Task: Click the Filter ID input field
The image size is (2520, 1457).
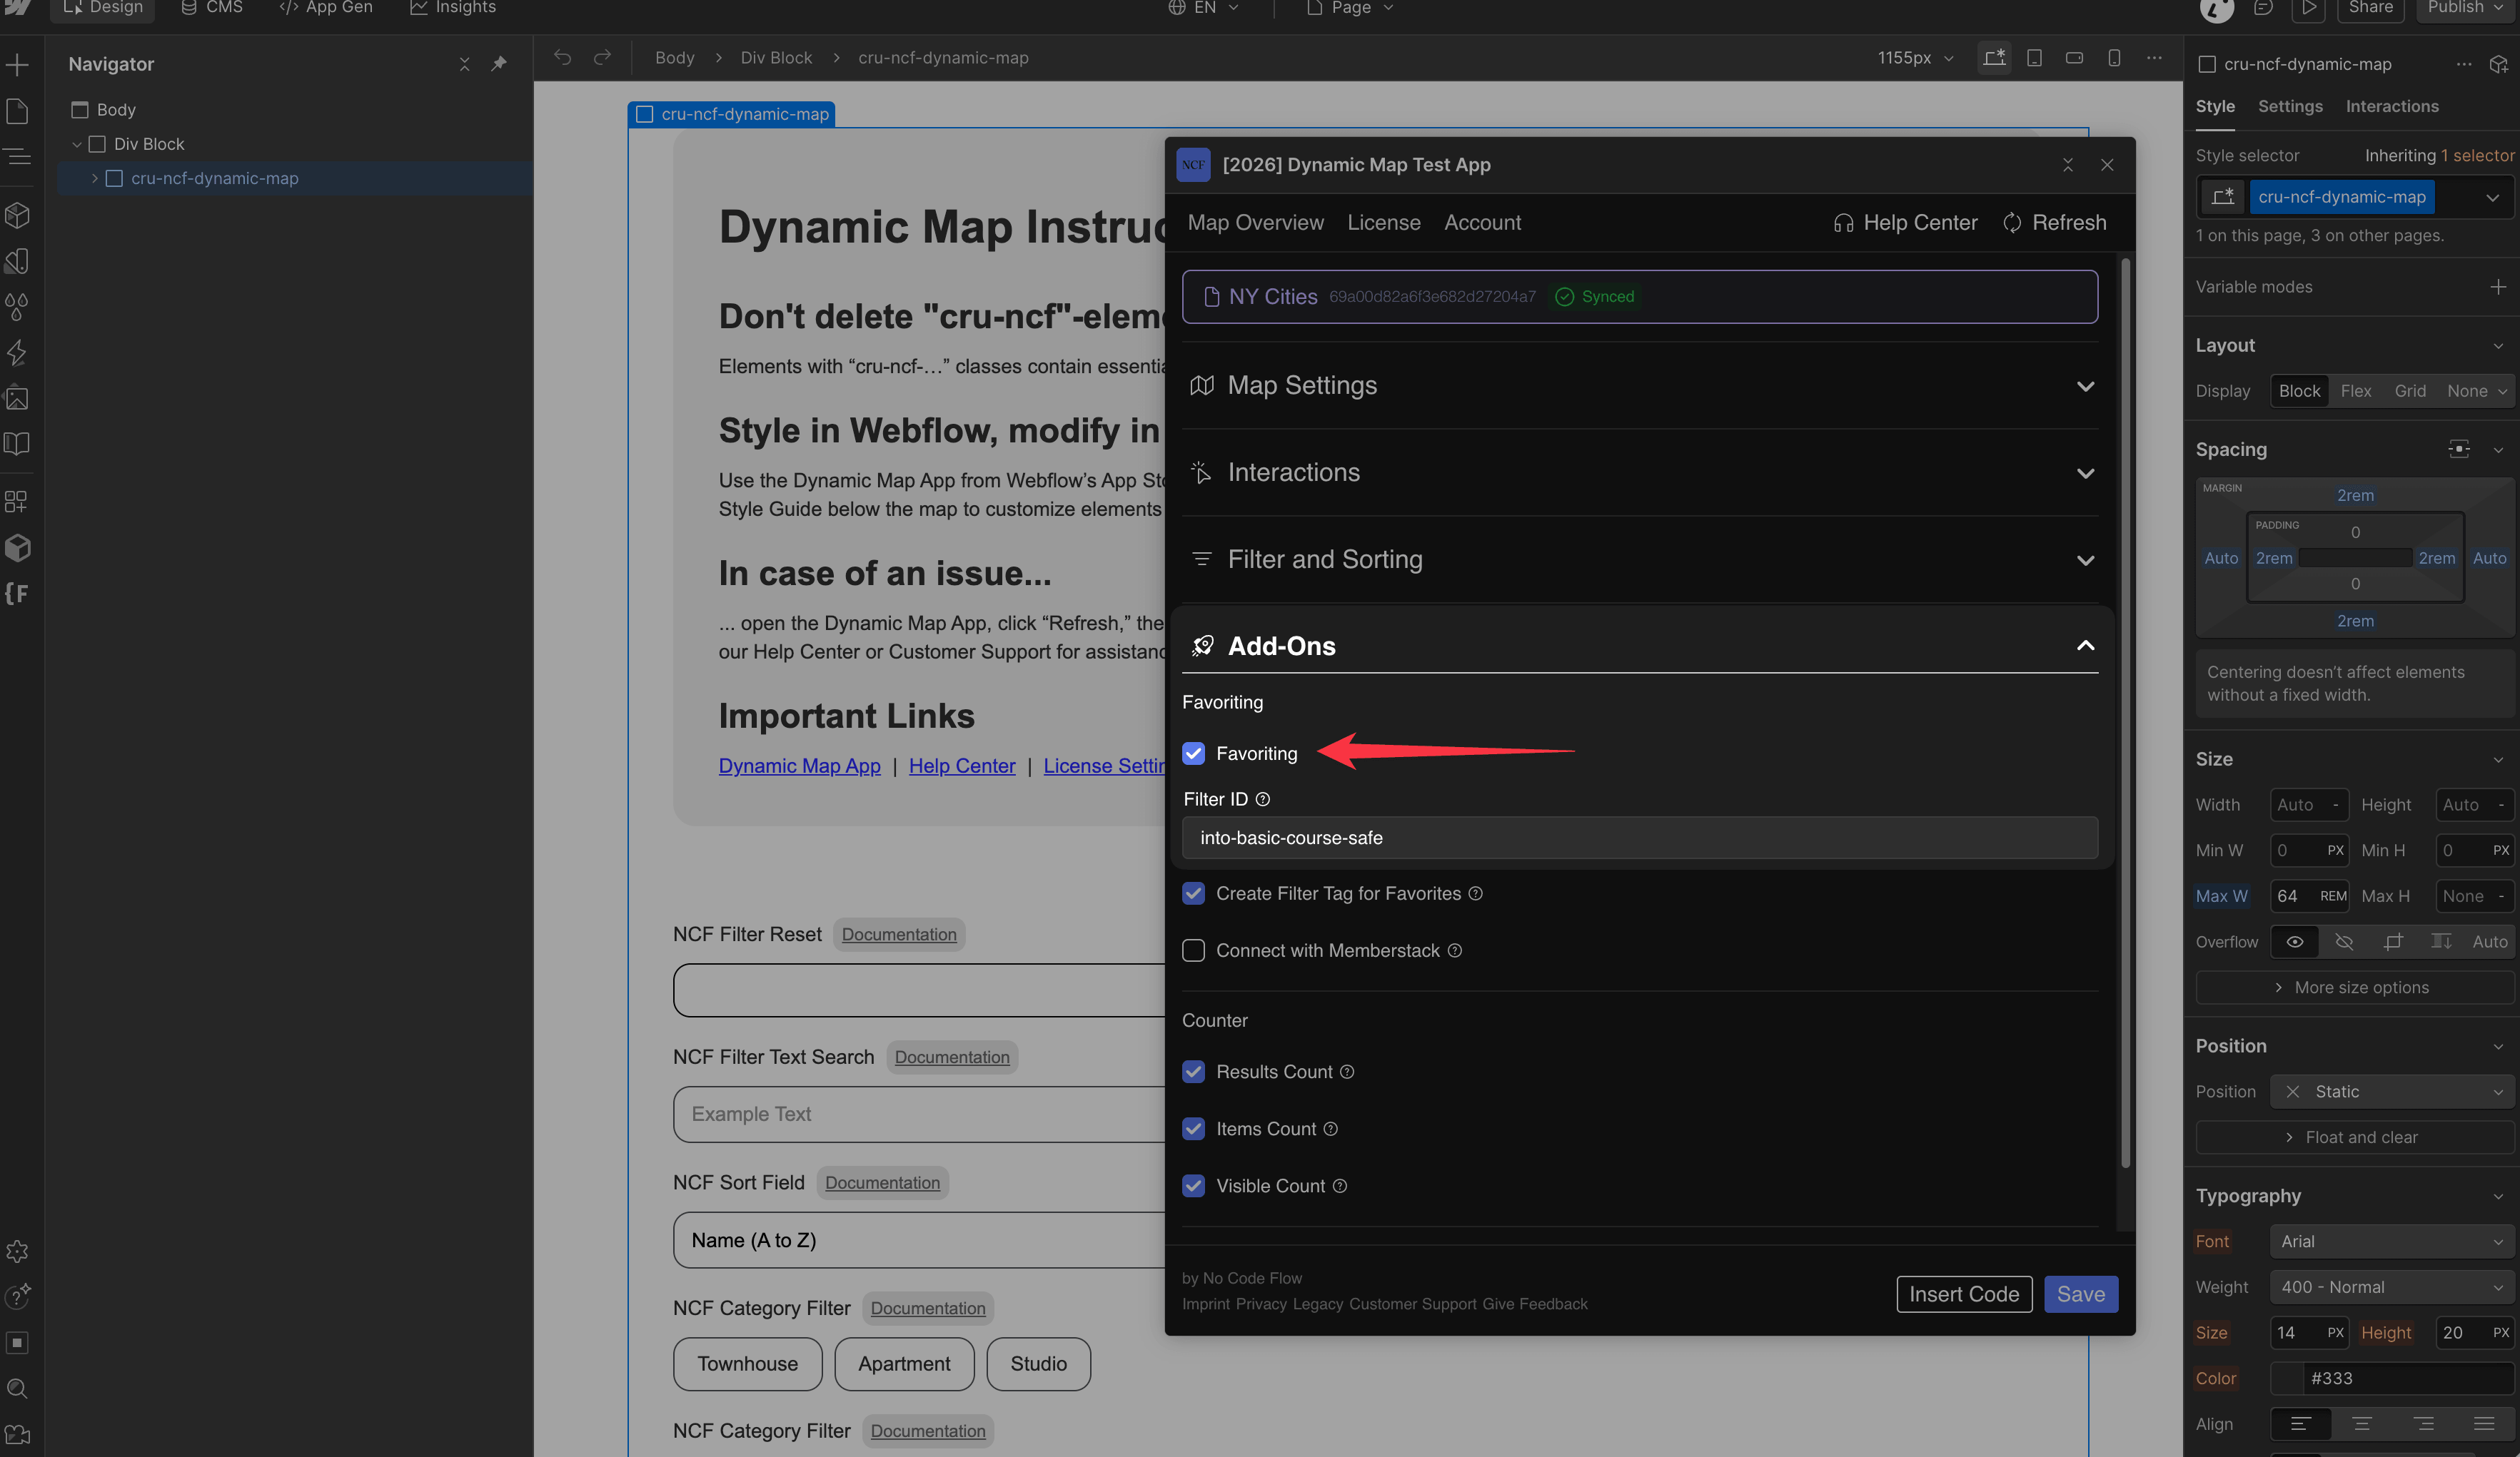Action: coord(1640,838)
